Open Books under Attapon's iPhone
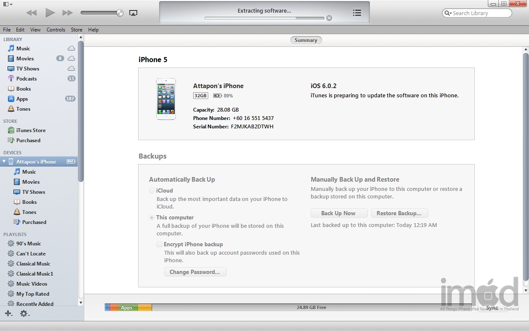 click(29, 202)
